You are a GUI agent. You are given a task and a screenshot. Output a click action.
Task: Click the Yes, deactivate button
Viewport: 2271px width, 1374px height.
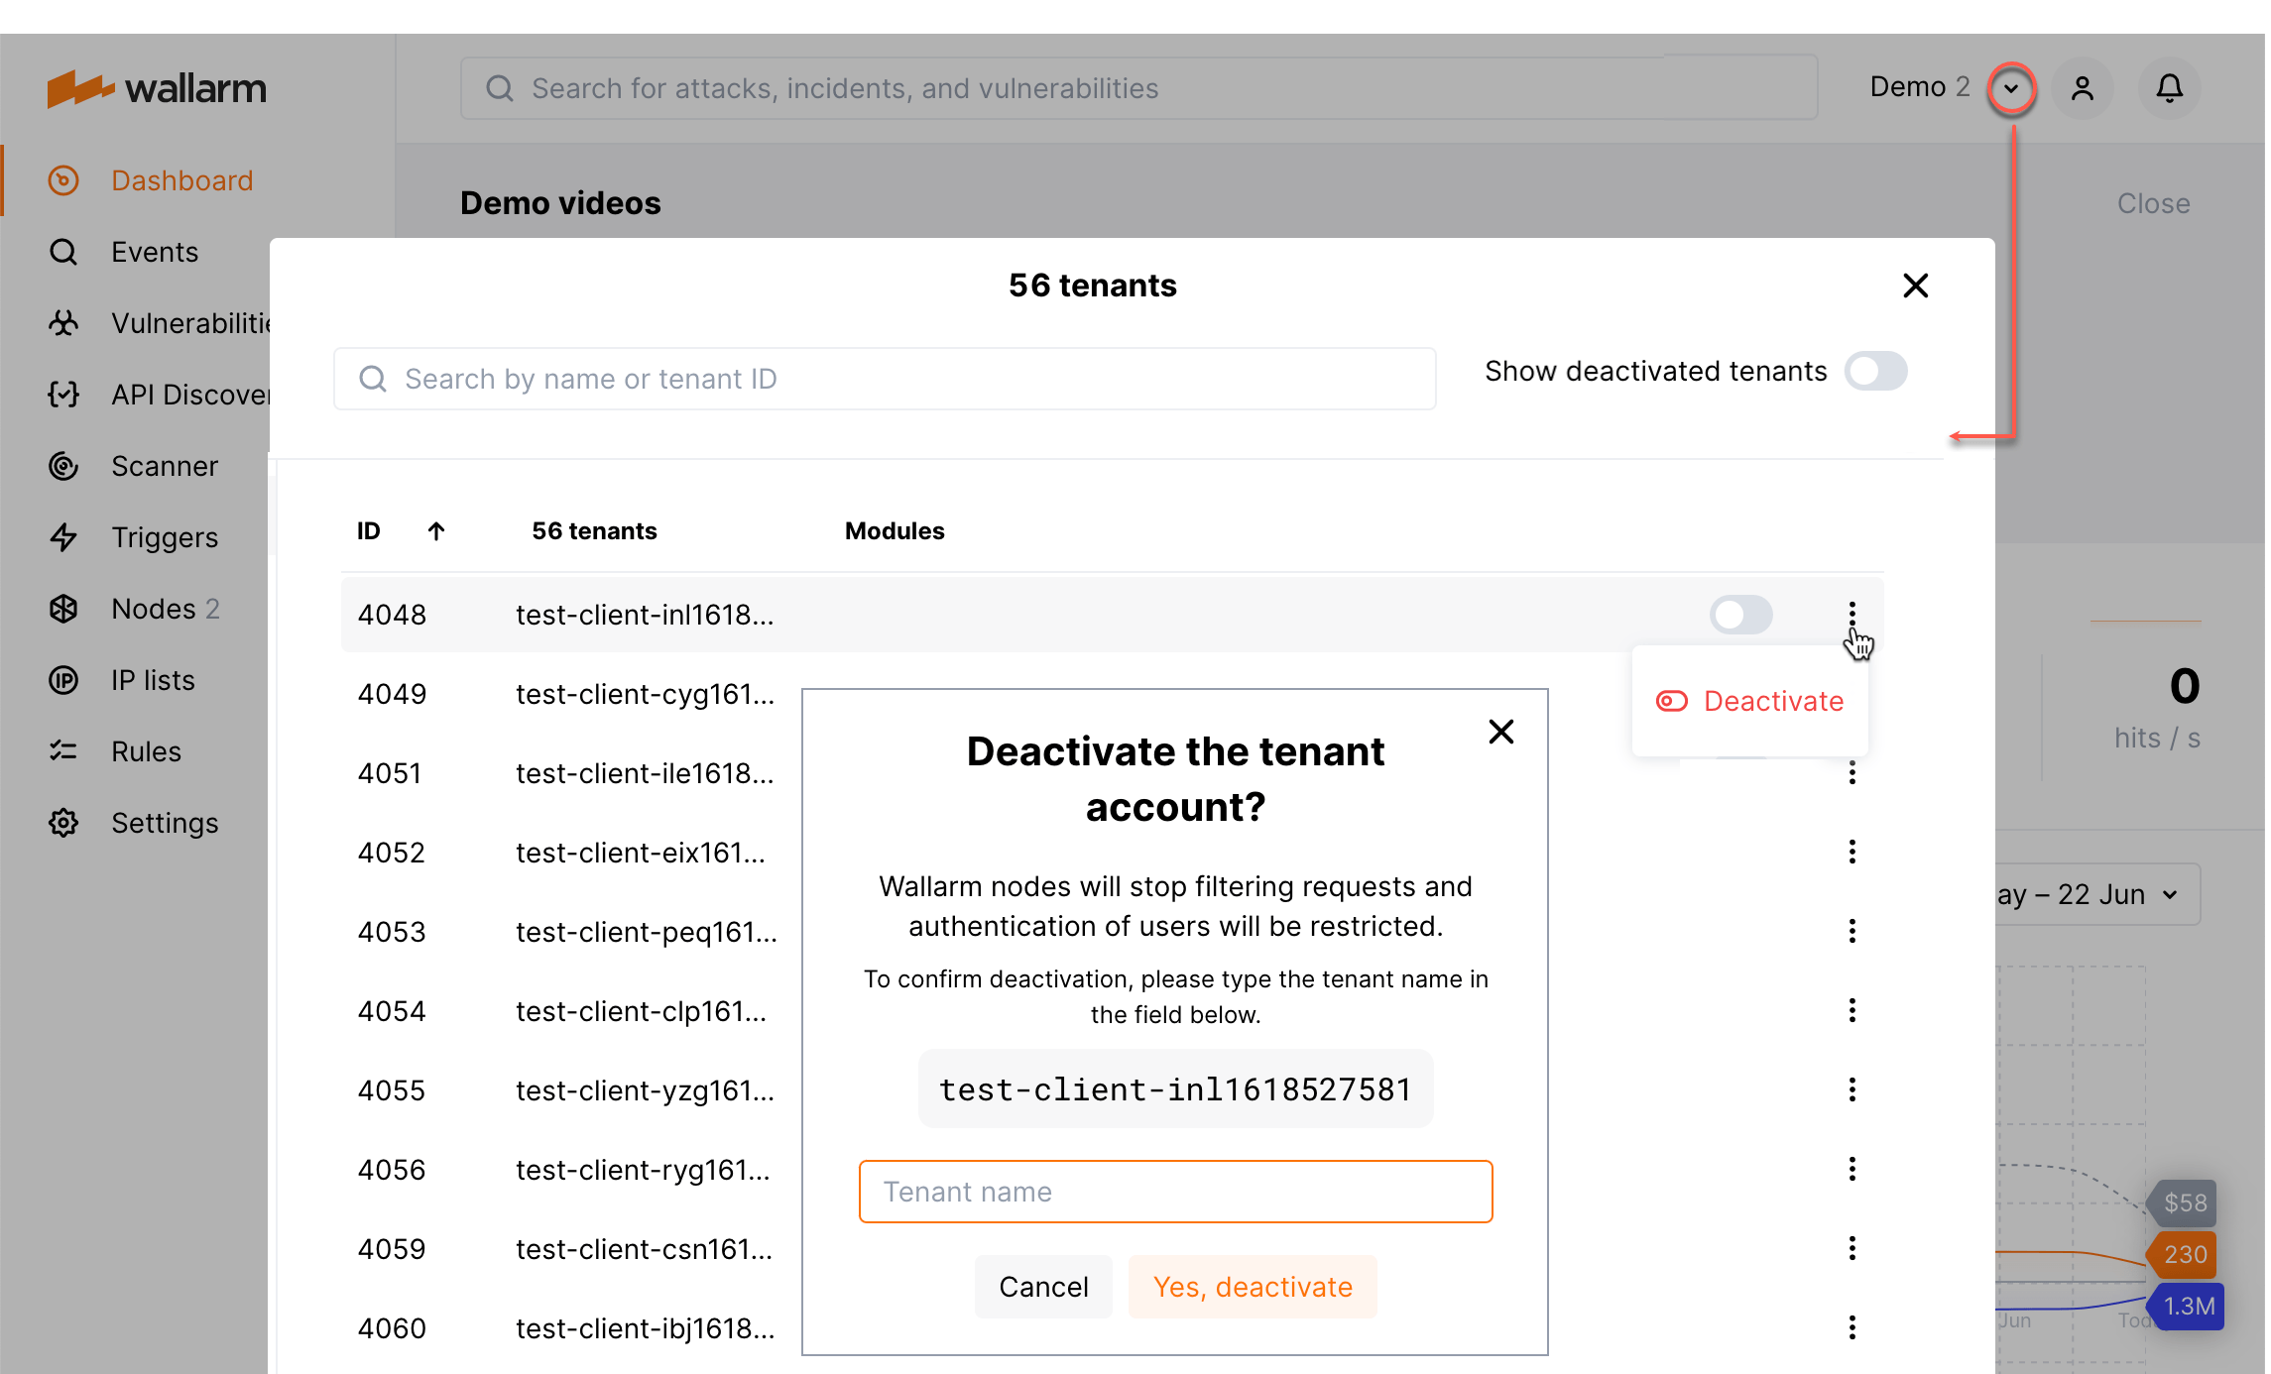point(1253,1286)
